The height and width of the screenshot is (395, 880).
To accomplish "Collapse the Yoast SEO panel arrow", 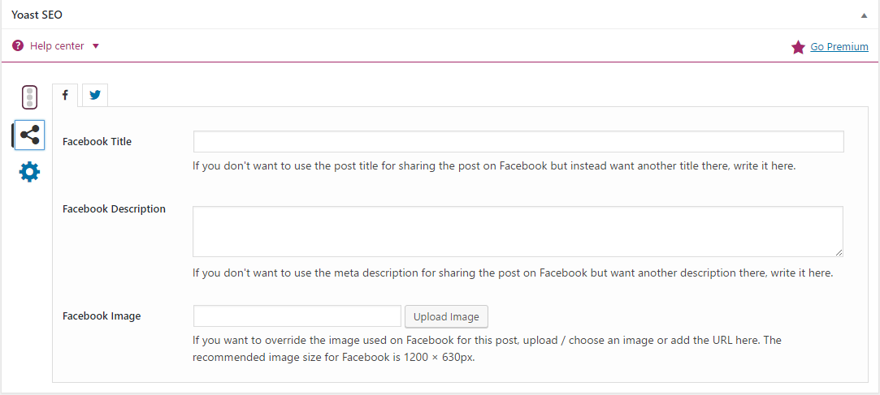I will [x=865, y=15].
